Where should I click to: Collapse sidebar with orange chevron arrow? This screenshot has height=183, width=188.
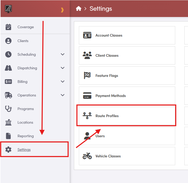[x=62, y=10]
